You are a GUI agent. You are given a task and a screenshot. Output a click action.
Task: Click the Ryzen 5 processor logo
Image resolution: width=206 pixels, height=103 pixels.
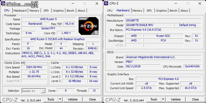[88, 26]
